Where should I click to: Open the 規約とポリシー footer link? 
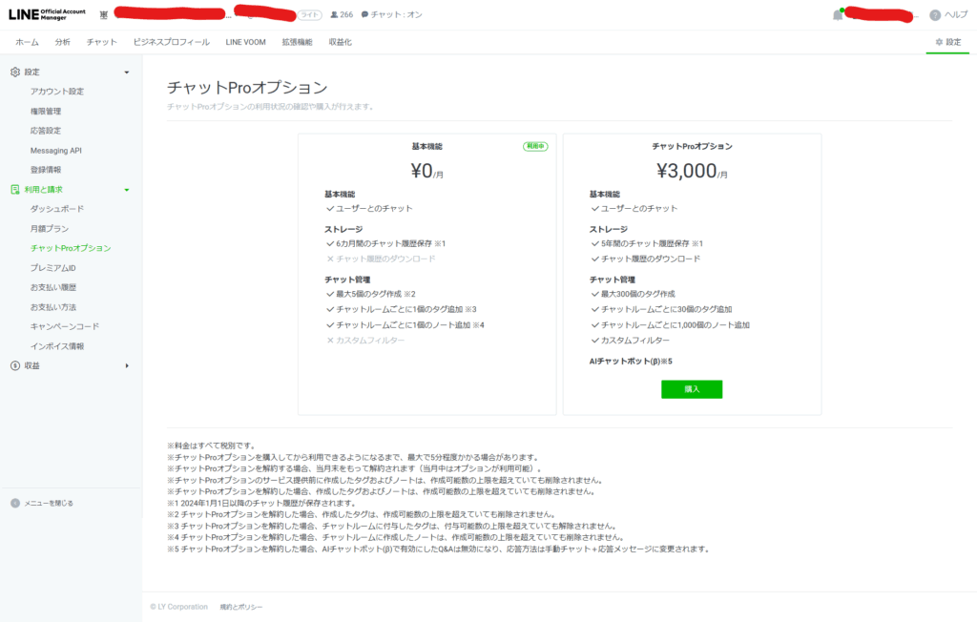[242, 606]
